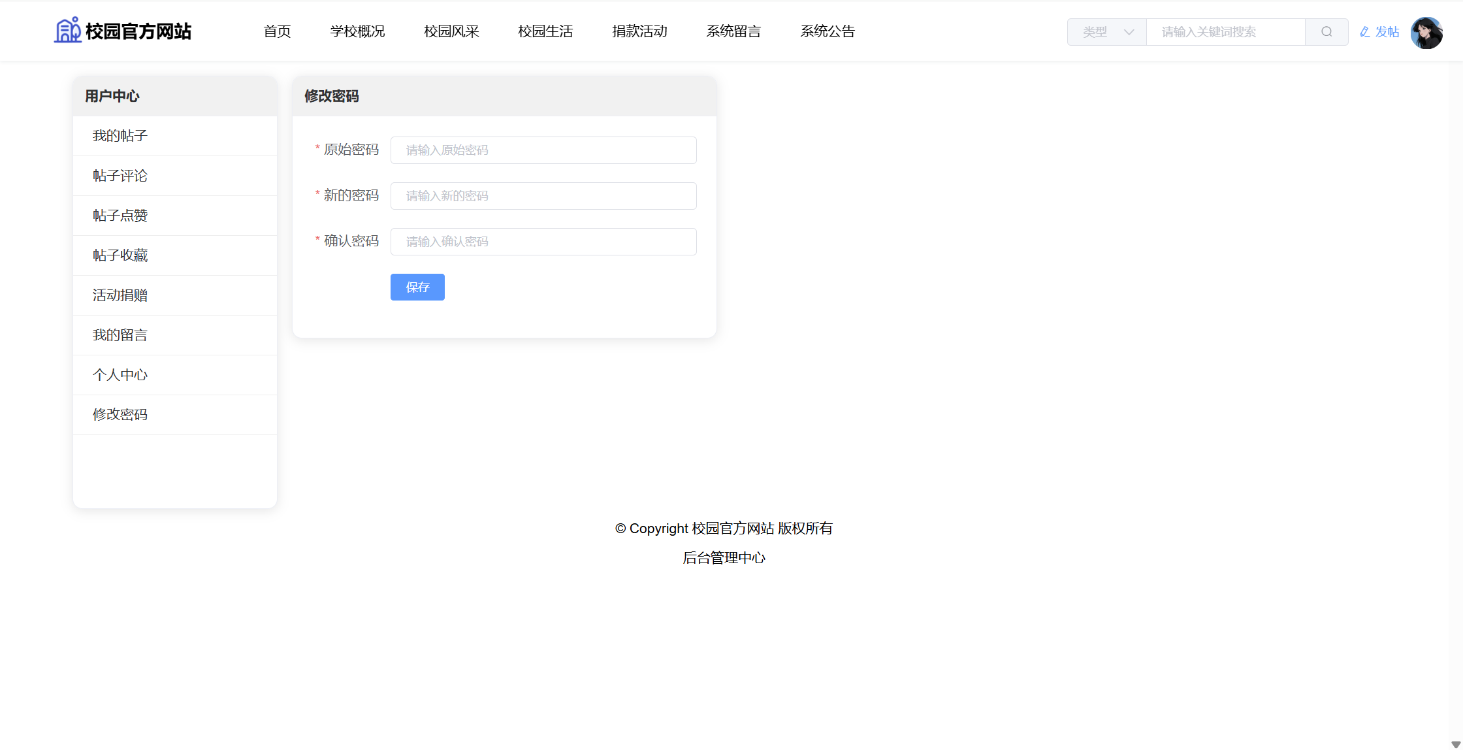Open 个人中心 sidebar entry
1463x750 pixels.
click(120, 375)
